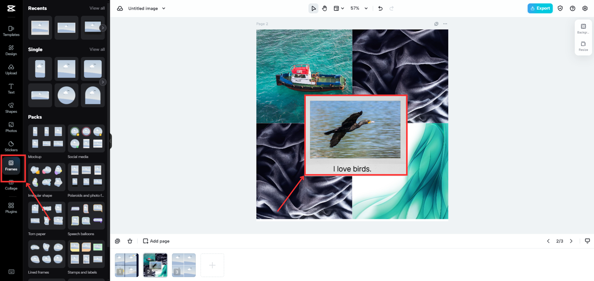The height and width of the screenshot is (281, 594).
Task: Click the CapCut logo icon
Action: pos(11,8)
